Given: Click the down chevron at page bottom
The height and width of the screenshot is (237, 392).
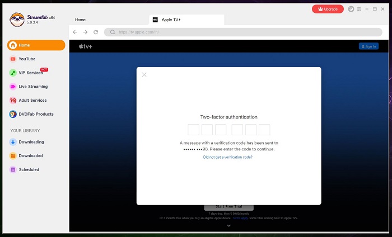Looking at the screenshot, I should 228,225.
